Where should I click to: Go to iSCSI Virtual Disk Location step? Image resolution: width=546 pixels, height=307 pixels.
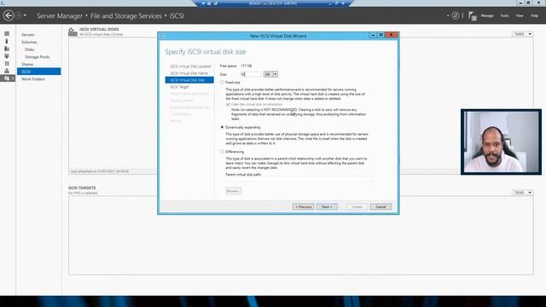[190, 67]
